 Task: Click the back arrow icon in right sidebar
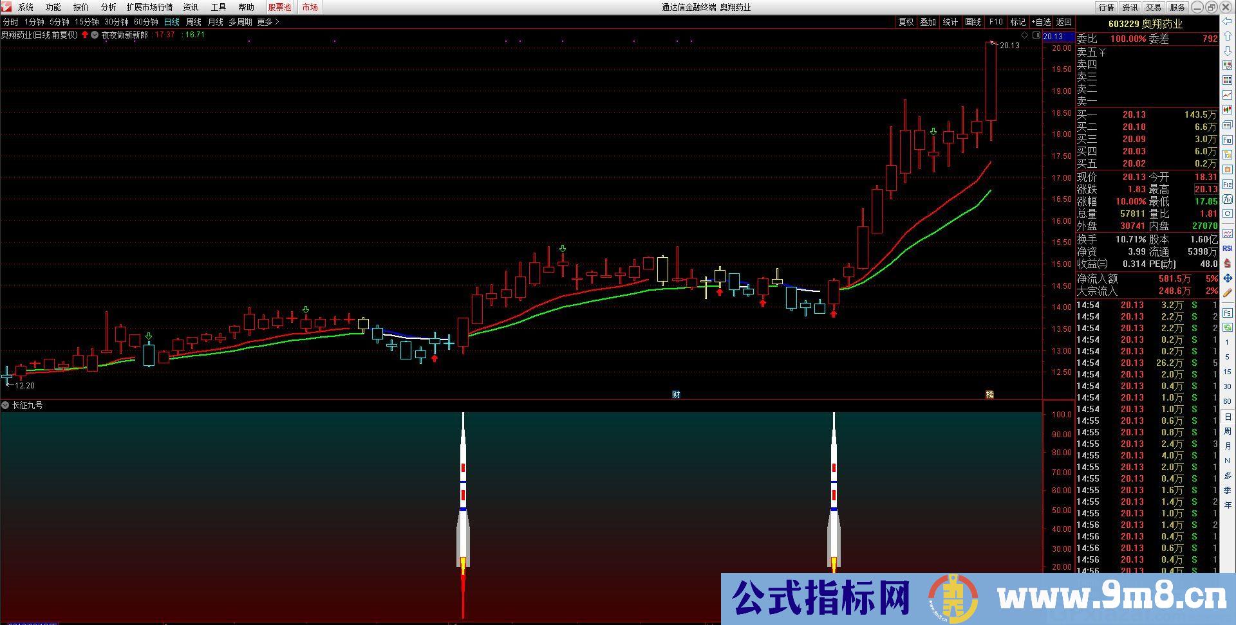(1227, 21)
